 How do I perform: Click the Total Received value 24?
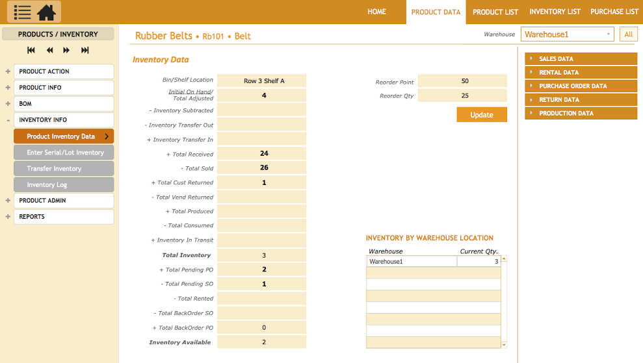[x=261, y=153]
